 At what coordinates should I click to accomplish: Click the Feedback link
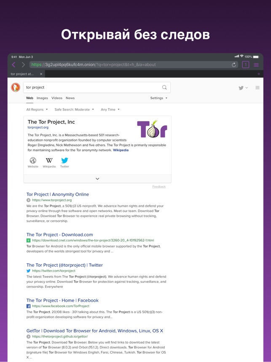coord(159,186)
